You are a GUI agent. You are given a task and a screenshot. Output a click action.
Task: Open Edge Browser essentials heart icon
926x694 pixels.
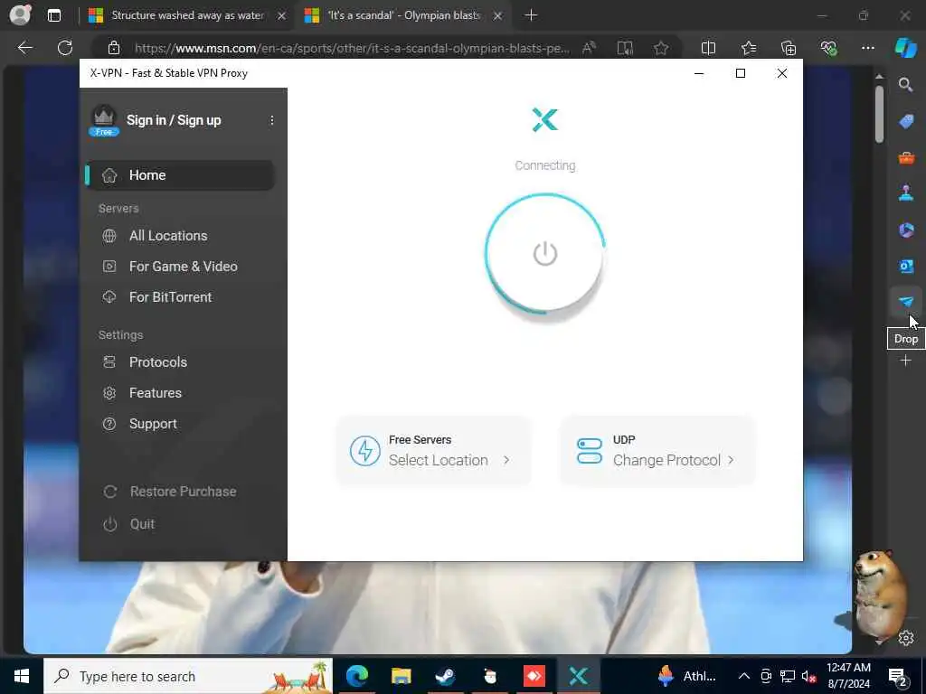click(828, 48)
